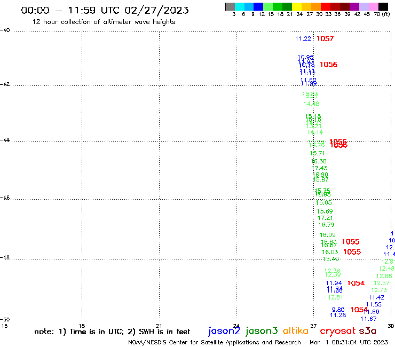395x347 pixels.
Task: Click the blue '11.94' wave height value
Action: 334,283
